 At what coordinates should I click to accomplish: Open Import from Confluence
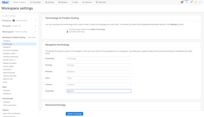click(x=12, y=113)
